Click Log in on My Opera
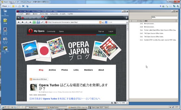This screenshot has width=181, height=110. coord(111,31)
